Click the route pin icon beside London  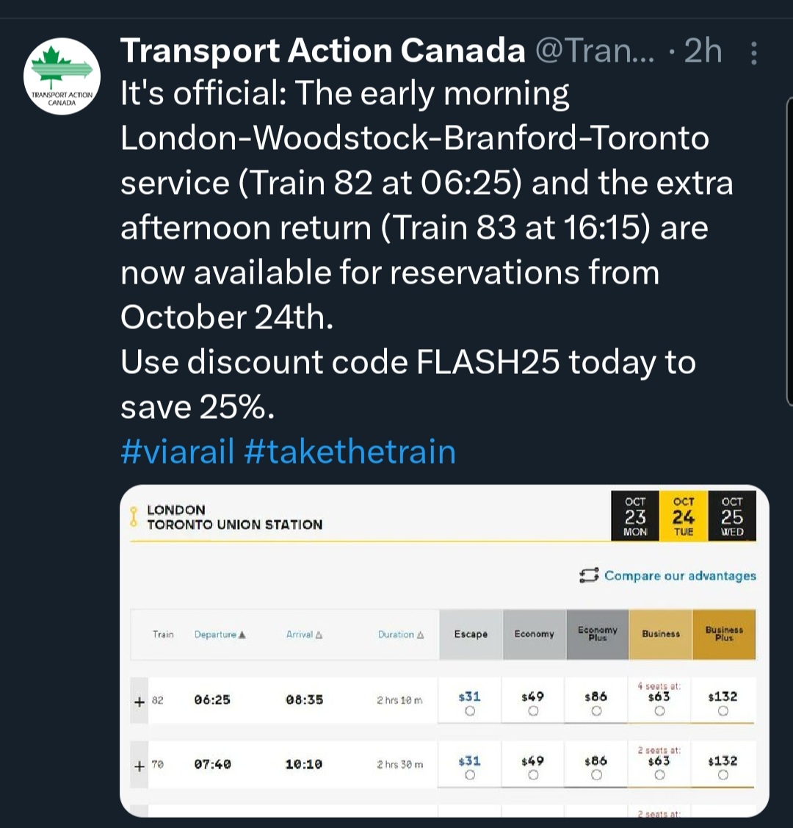[x=134, y=516]
